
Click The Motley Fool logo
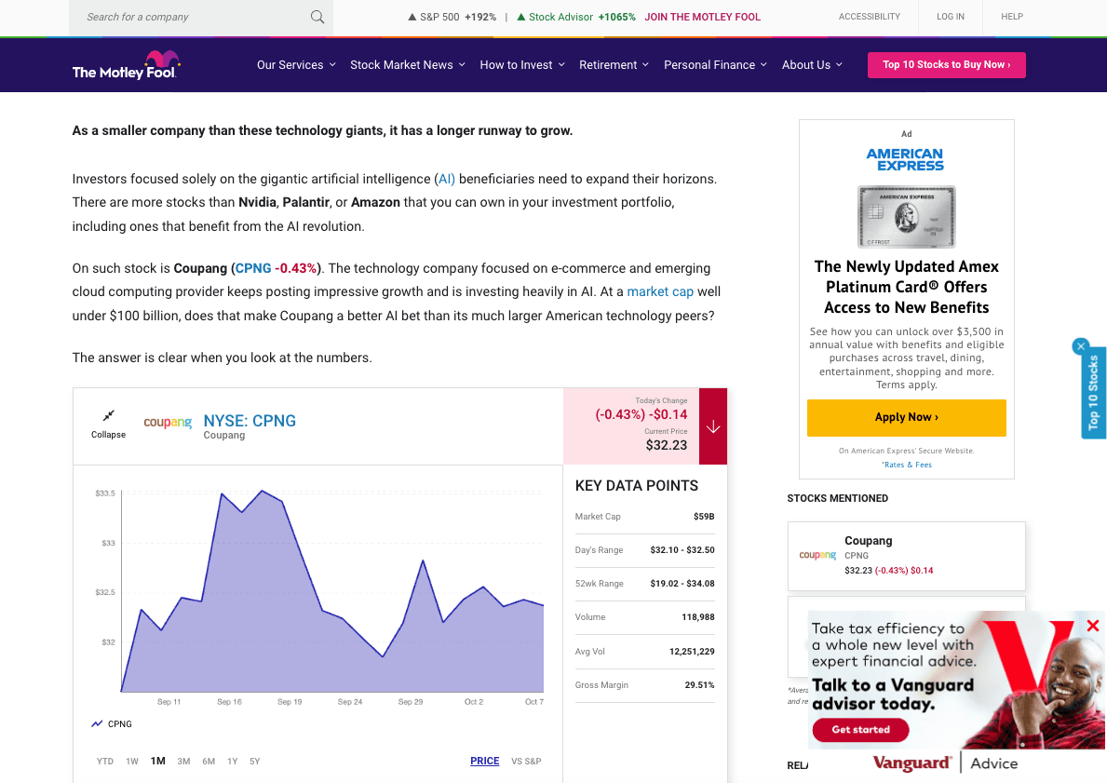click(x=127, y=64)
